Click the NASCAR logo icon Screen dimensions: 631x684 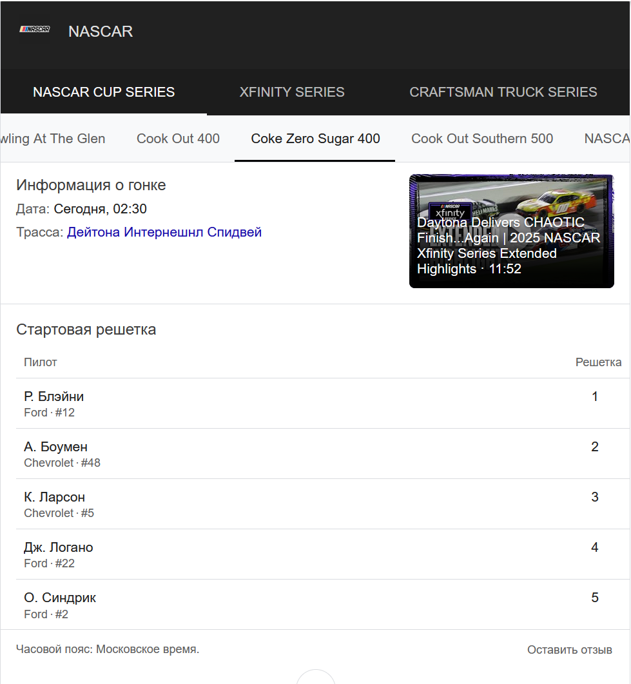pos(34,29)
